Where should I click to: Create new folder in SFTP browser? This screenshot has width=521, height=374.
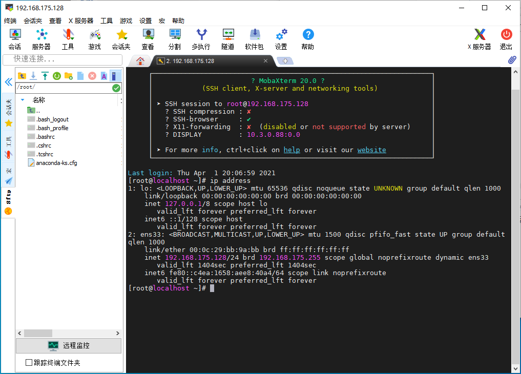tap(69, 76)
